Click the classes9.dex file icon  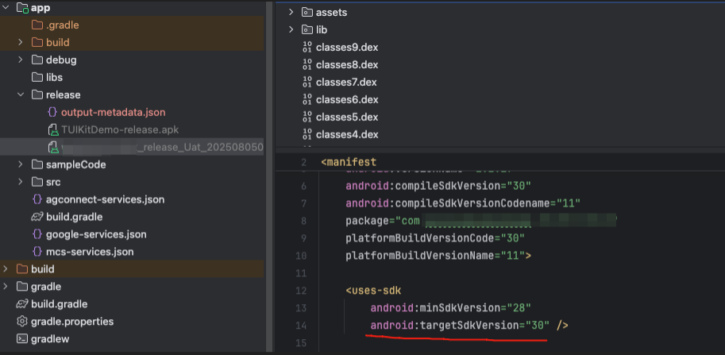click(x=307, y=47)
